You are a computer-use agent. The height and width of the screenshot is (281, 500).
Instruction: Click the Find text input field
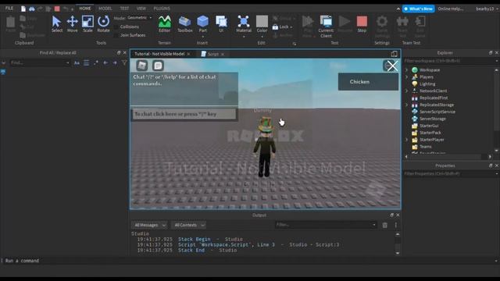40,63
